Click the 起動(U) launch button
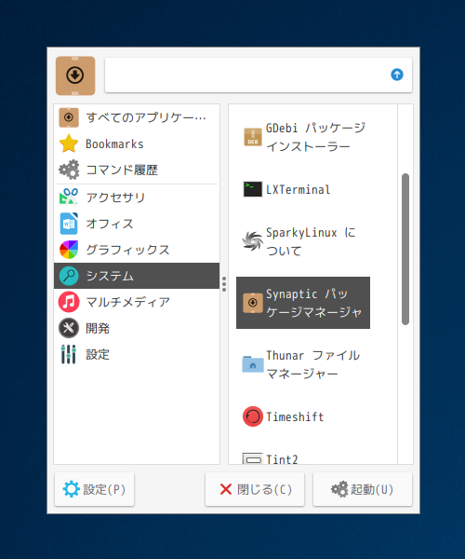The height and width of the screenshot is (559, 465). 363,489
